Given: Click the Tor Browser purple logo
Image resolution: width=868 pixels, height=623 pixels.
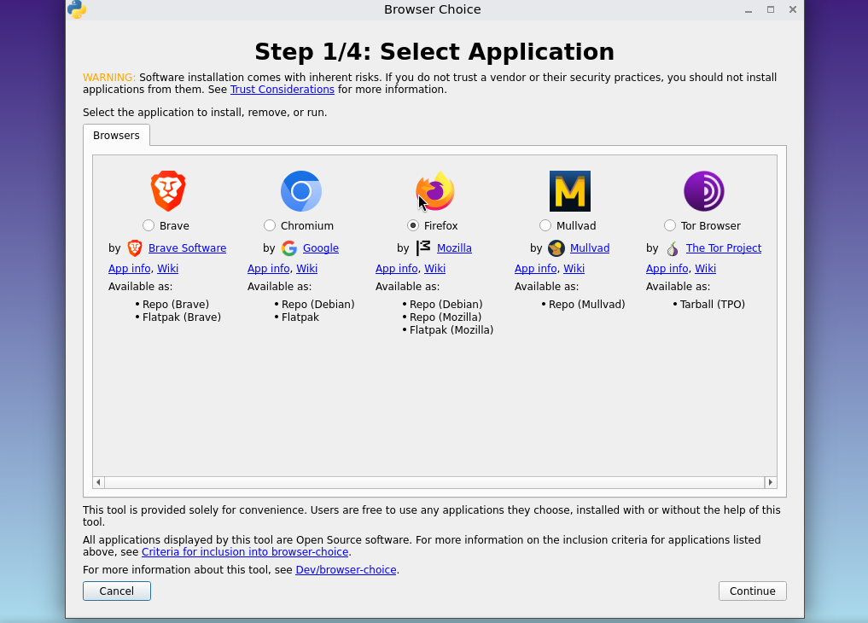Looking at the screenshot, I should (703, 191).
